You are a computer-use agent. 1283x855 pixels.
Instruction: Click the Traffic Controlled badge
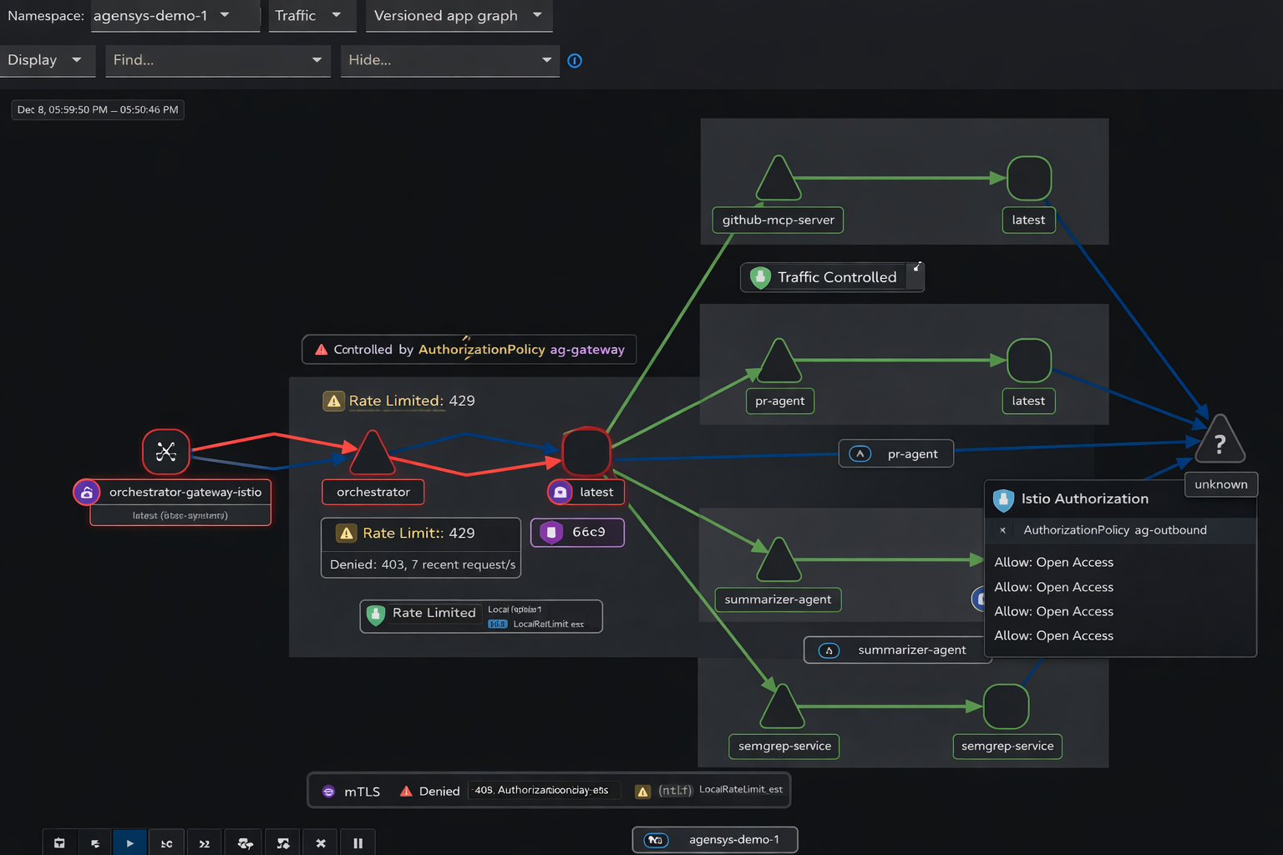point(831,277)
